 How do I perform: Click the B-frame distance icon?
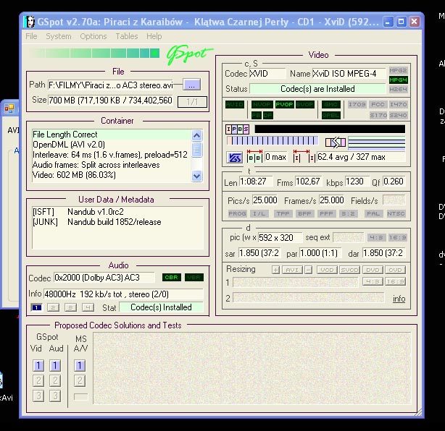click(x=254, y=156)
